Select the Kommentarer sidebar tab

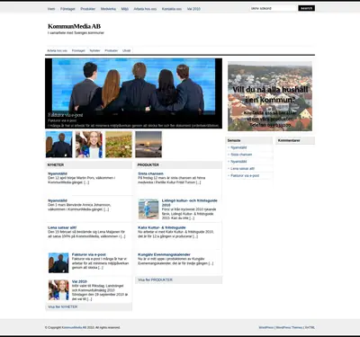coord(295,140)
